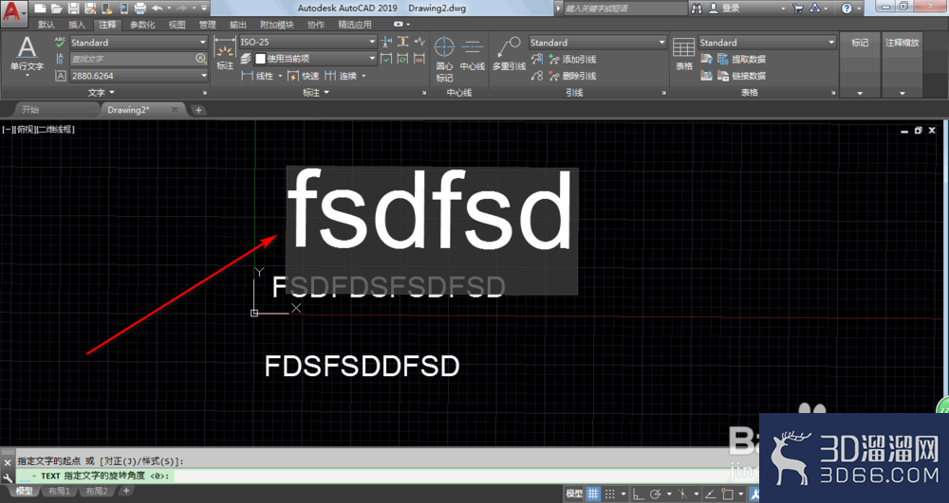Click the 链接数据 link data button
The width and height of the screenshot is (949, 503).
(x=742, y=76)
